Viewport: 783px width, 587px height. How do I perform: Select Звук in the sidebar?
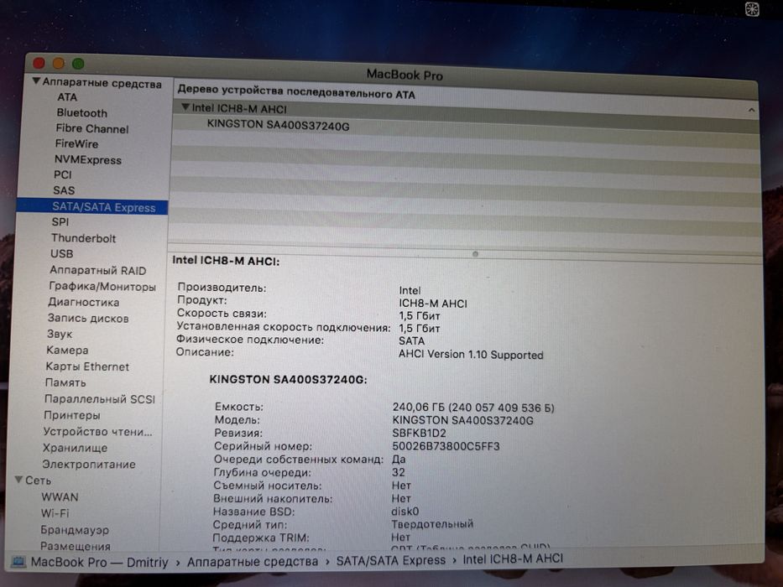click(x=60, y=334)
